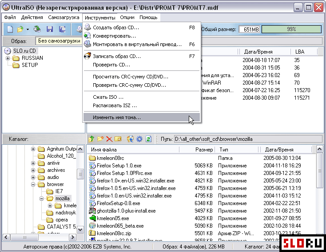The image size is (326, 252).
Task: Choose Проверить CRC-сумму CD/DVD… entry
Action: tap(142, 85)
